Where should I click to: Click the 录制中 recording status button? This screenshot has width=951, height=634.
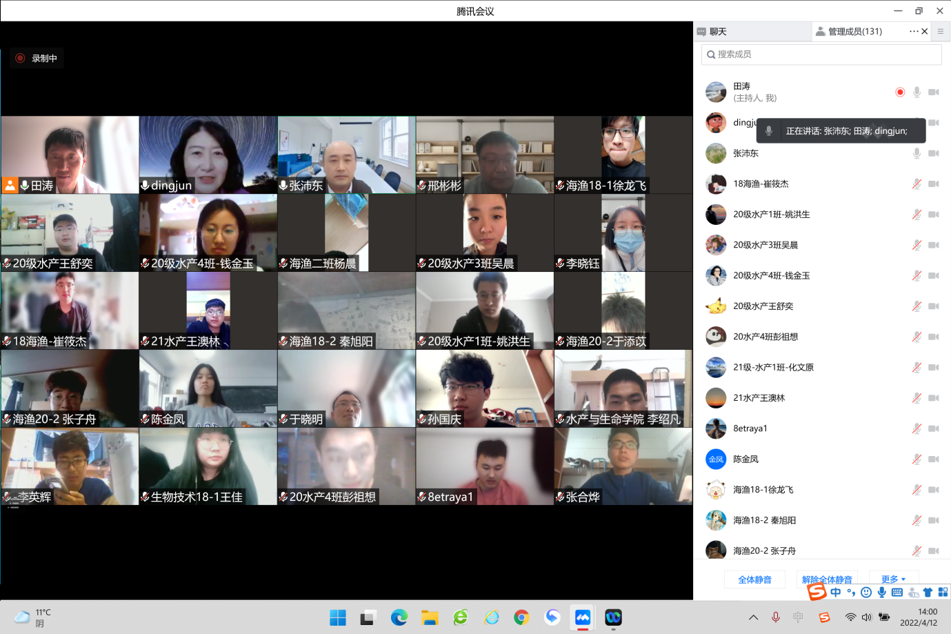(x=37, y=59)
